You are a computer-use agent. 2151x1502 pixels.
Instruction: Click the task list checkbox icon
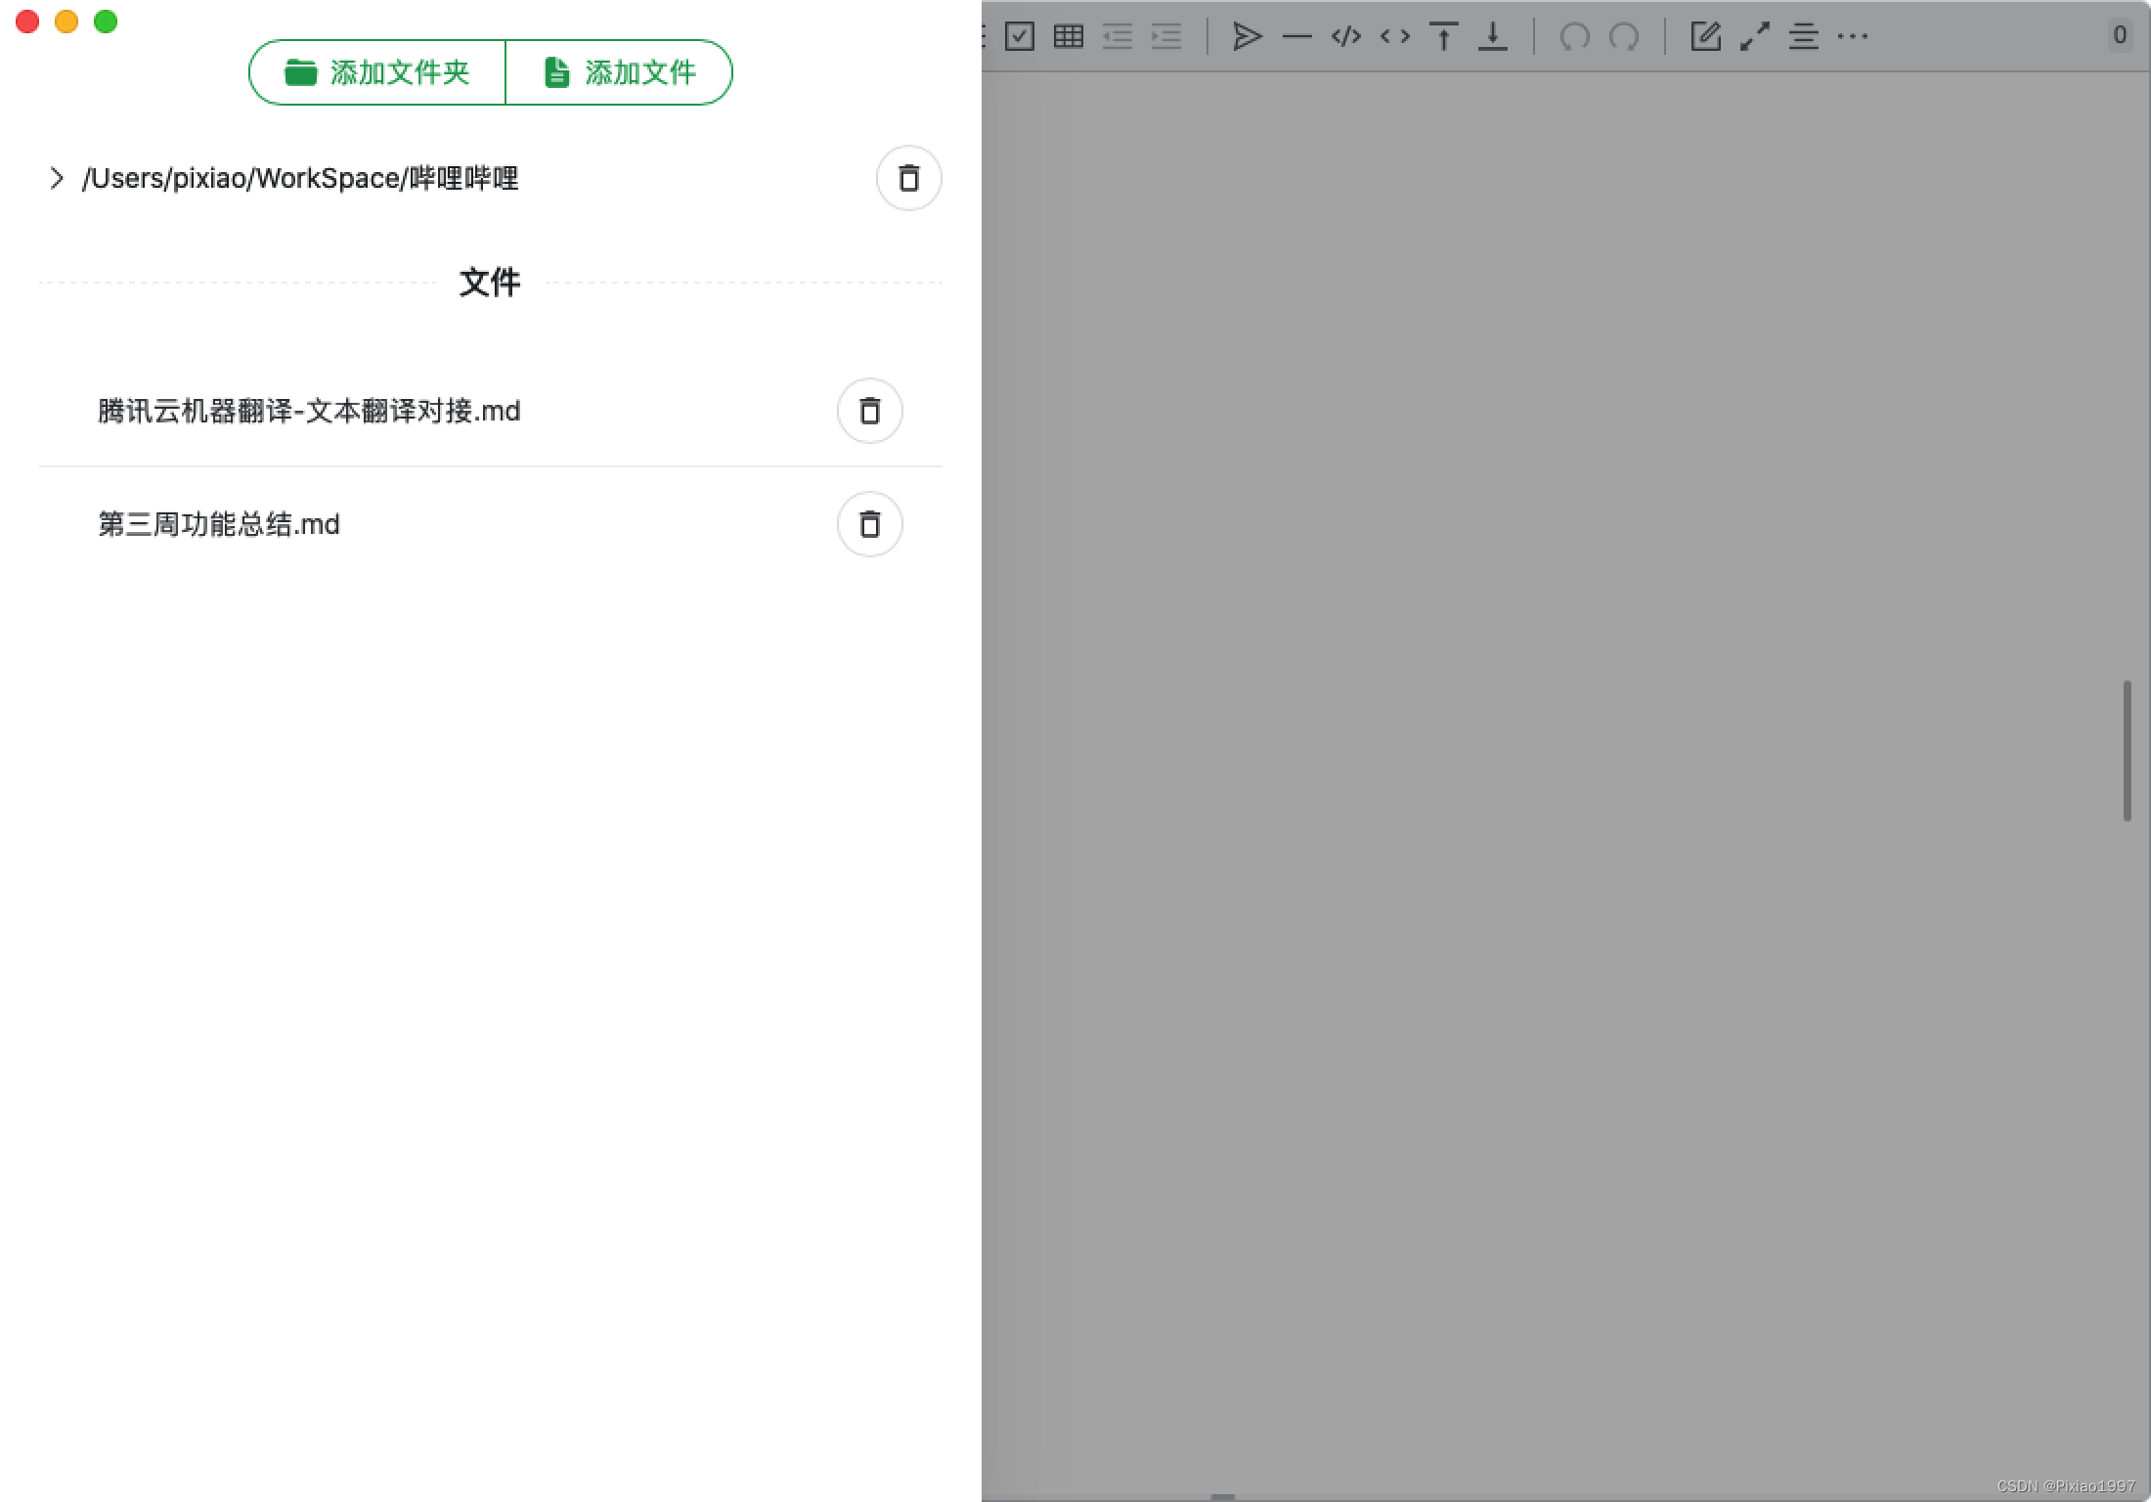point(1019,37)
